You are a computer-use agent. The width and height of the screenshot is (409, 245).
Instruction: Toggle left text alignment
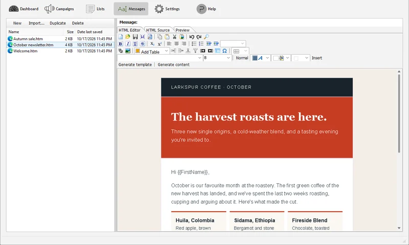169,44
